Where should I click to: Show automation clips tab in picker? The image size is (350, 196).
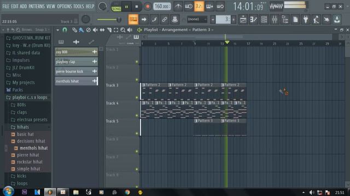(x=91, y=42)
